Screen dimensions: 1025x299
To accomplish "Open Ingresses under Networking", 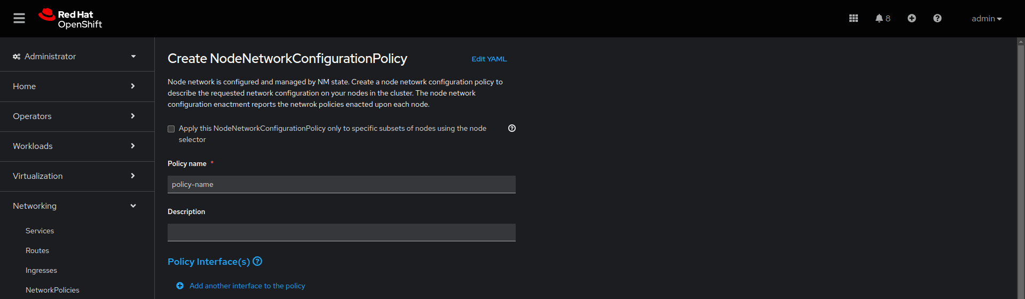I will 41,271.
